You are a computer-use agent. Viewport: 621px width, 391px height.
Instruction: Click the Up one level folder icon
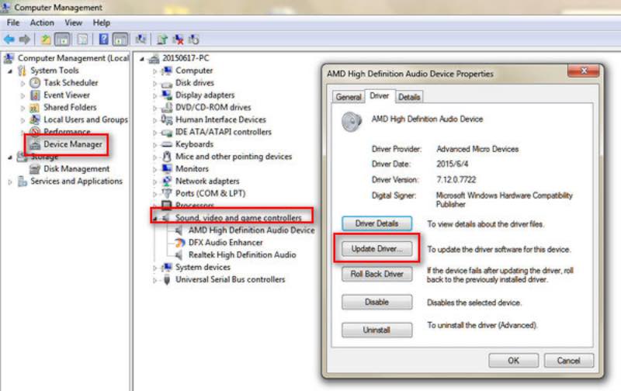click(x=46, y=40)
